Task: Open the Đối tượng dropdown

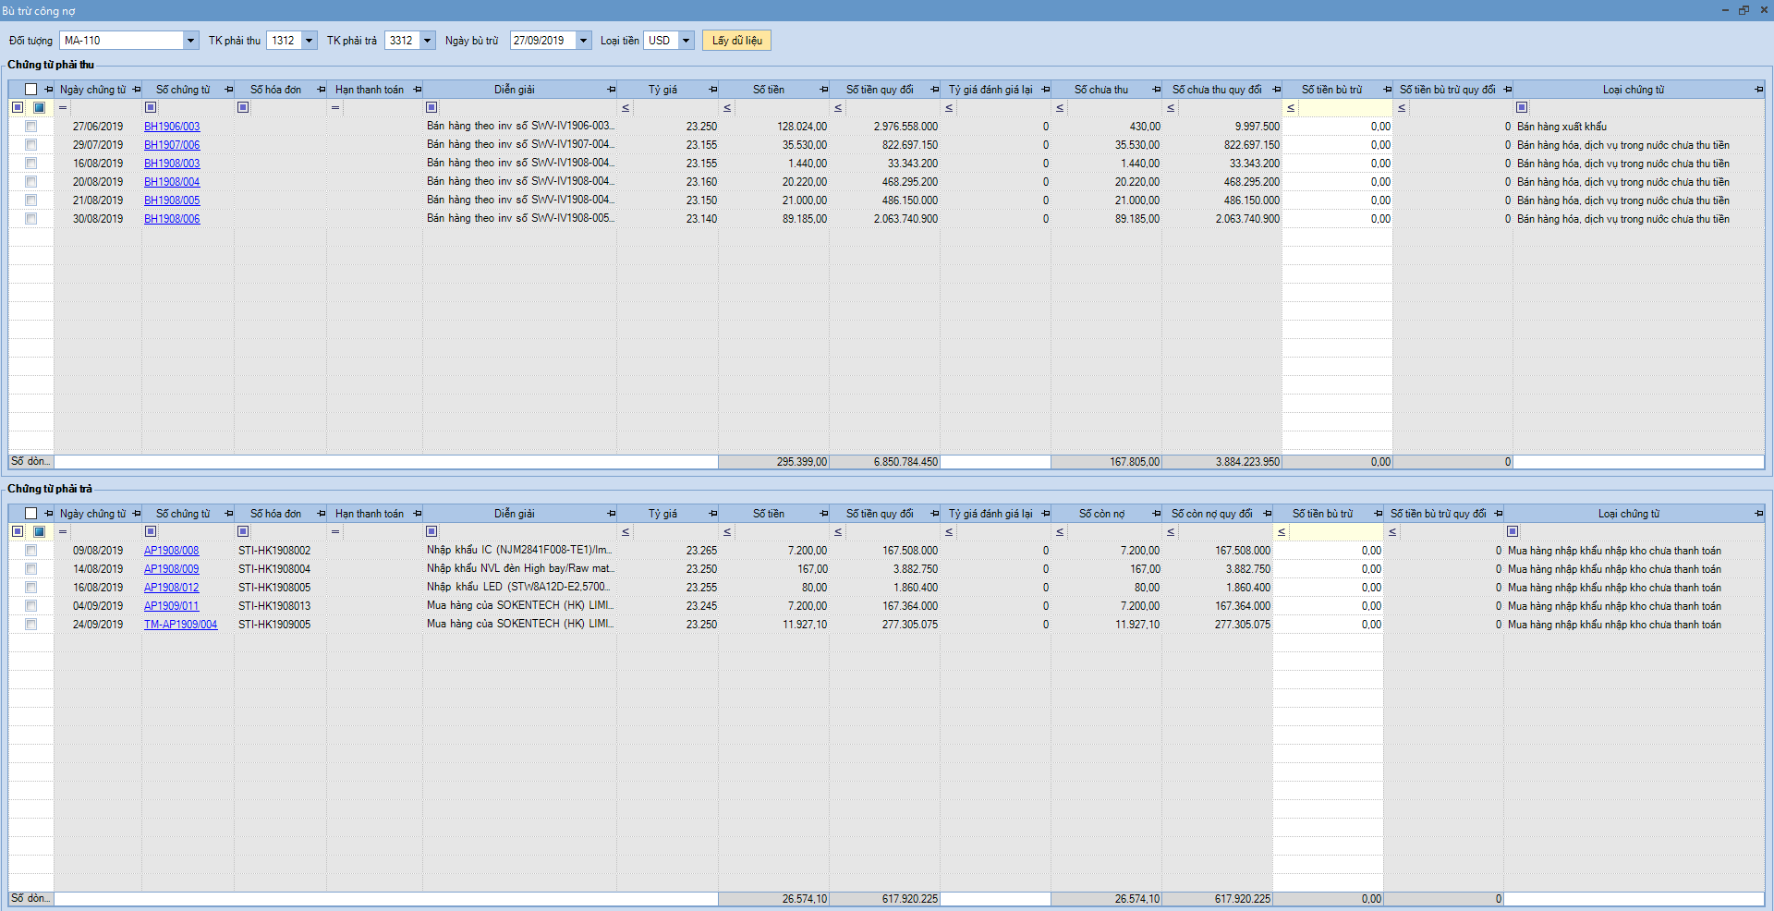Action: coord(190,41)
